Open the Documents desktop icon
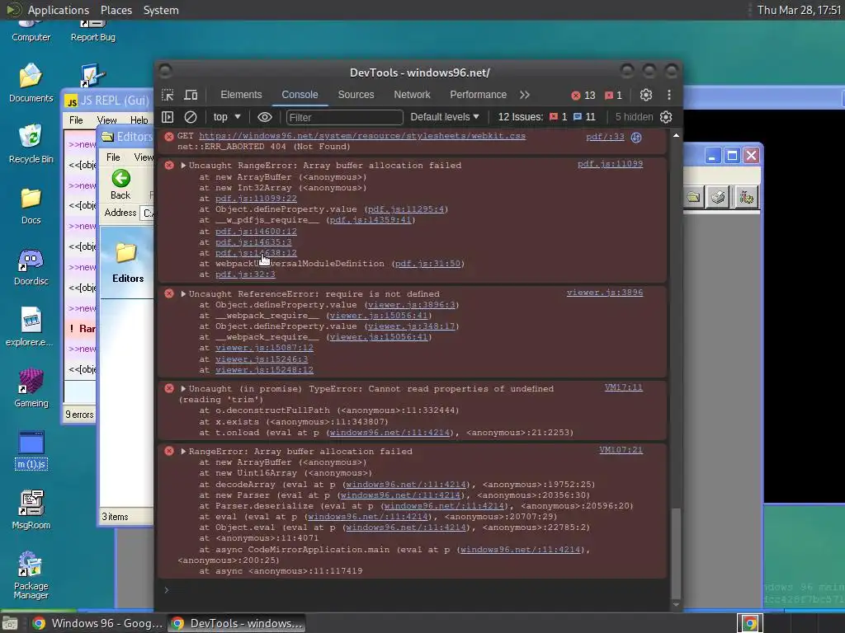Viewport: 845px width, 633px height. pyautogui.click(x=31, y=82)
